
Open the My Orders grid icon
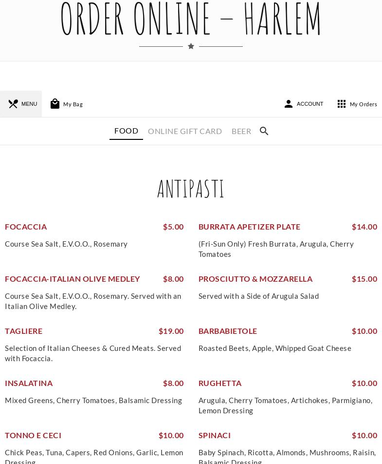[342, 104]
